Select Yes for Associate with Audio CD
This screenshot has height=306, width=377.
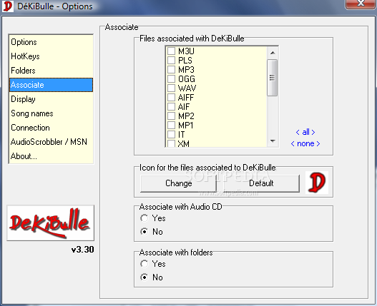145,218
